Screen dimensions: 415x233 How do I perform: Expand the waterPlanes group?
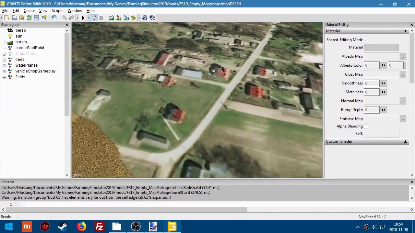[4, 65]
